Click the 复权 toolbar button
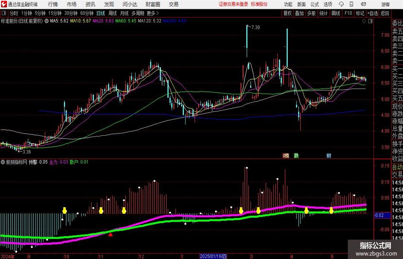The height and width of the screenshot is (259, 403). [x=287, y=13]
